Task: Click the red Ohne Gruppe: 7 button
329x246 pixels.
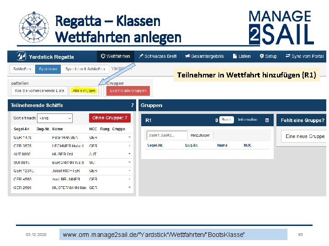Action: tap(110, 118)
